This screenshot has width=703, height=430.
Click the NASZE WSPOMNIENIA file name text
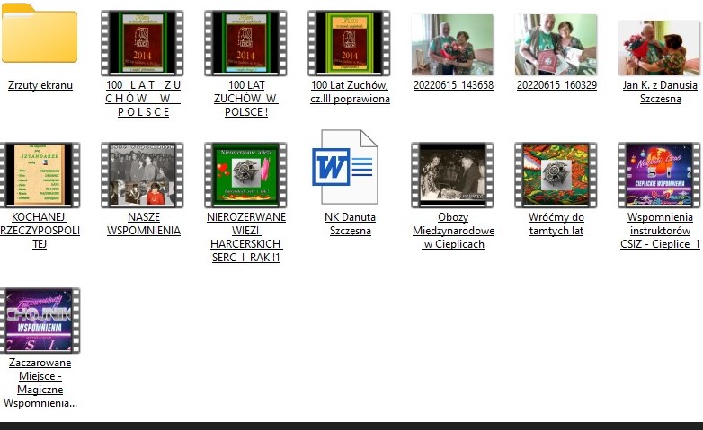(x=143, y=224)
